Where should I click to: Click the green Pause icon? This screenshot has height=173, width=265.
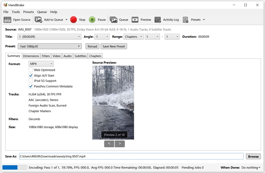92,20
